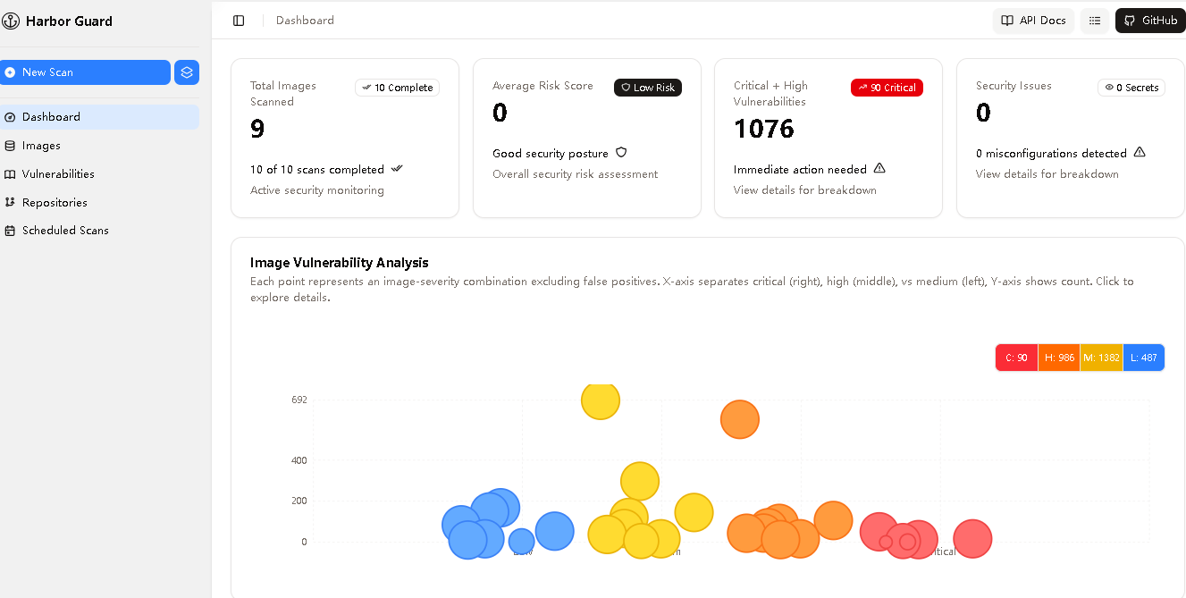Click the High count orange legend swatch
Viewport: 1186px width, 598px height.
(x=1059, y=358)
